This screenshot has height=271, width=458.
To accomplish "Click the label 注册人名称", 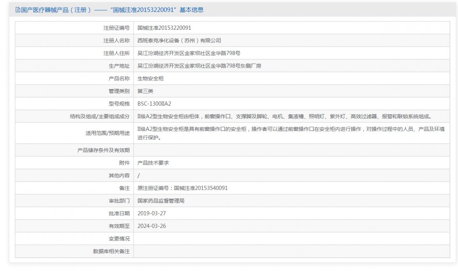I will (x=116, y=40).
